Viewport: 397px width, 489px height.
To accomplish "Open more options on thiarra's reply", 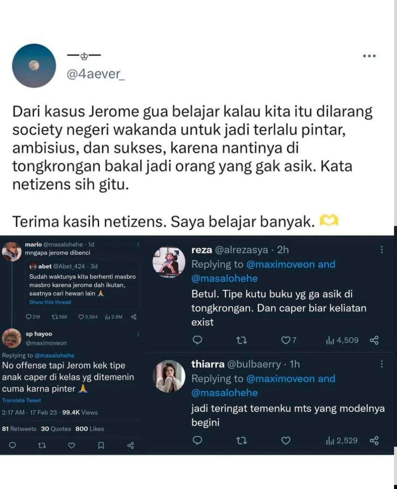I will coord(381,364).
